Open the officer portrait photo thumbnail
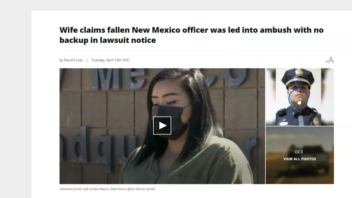Viewport: 352px width, 198px height. pos(300,97)
